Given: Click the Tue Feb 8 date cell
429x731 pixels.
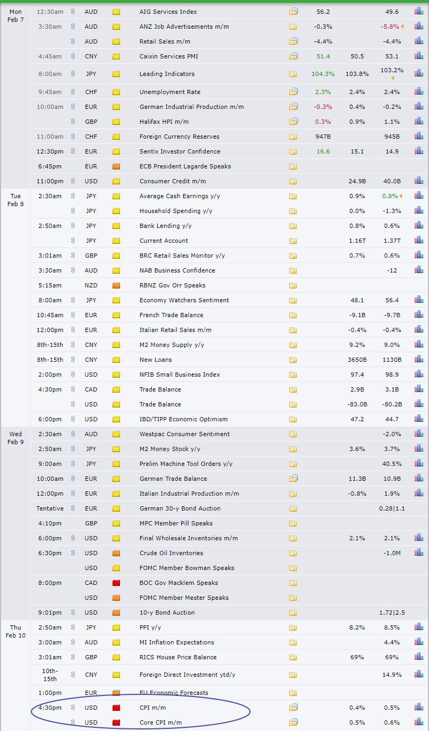Looking at the screenshot, I should pos(15,200).
